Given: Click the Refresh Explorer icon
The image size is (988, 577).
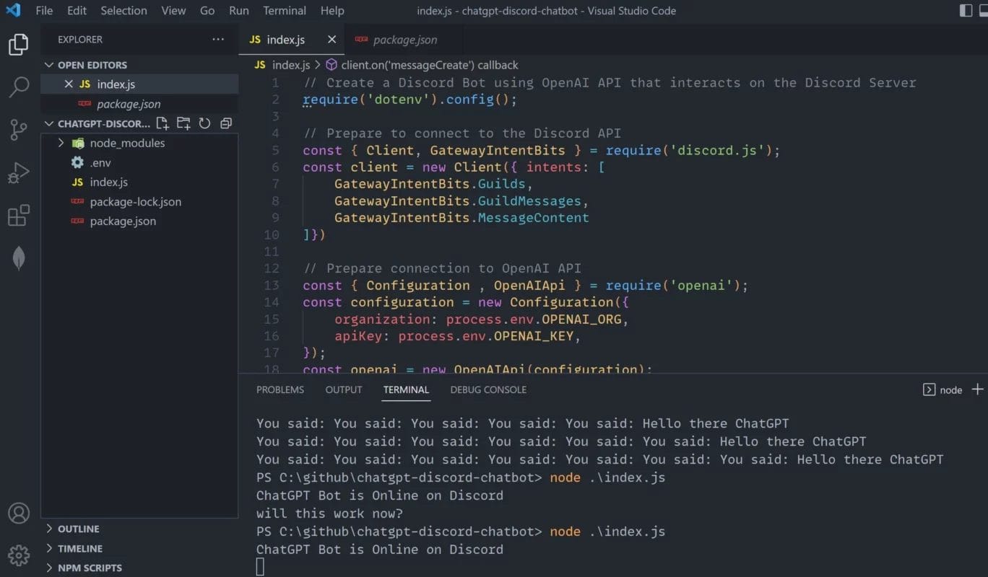Looking at the screenshot, I should 204,123.
